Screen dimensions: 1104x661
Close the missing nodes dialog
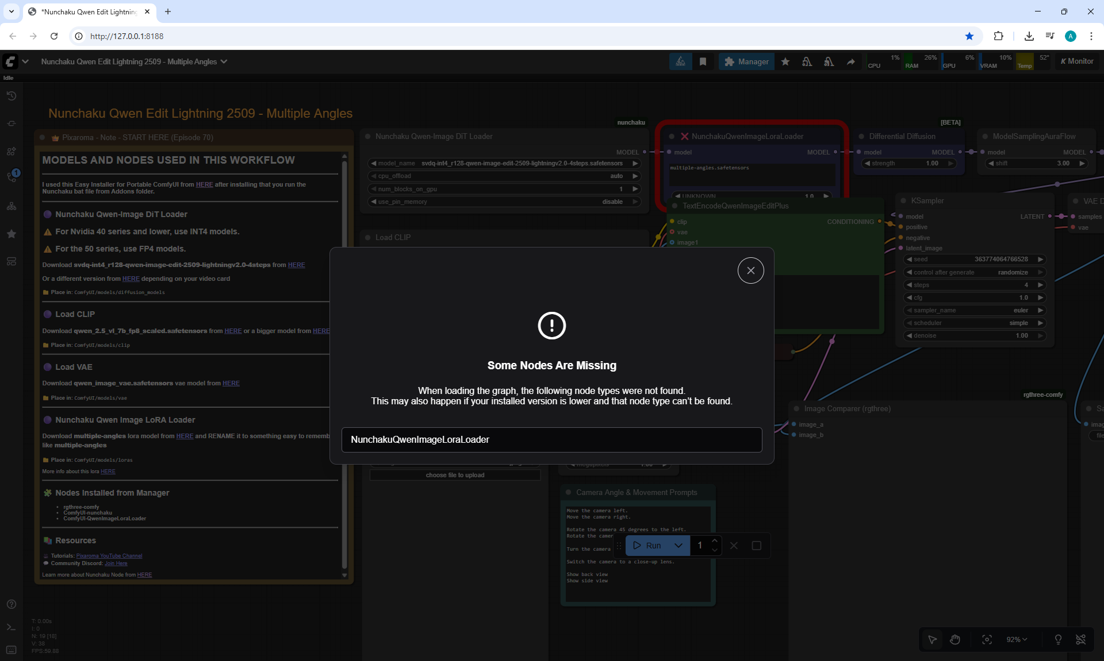750,270
